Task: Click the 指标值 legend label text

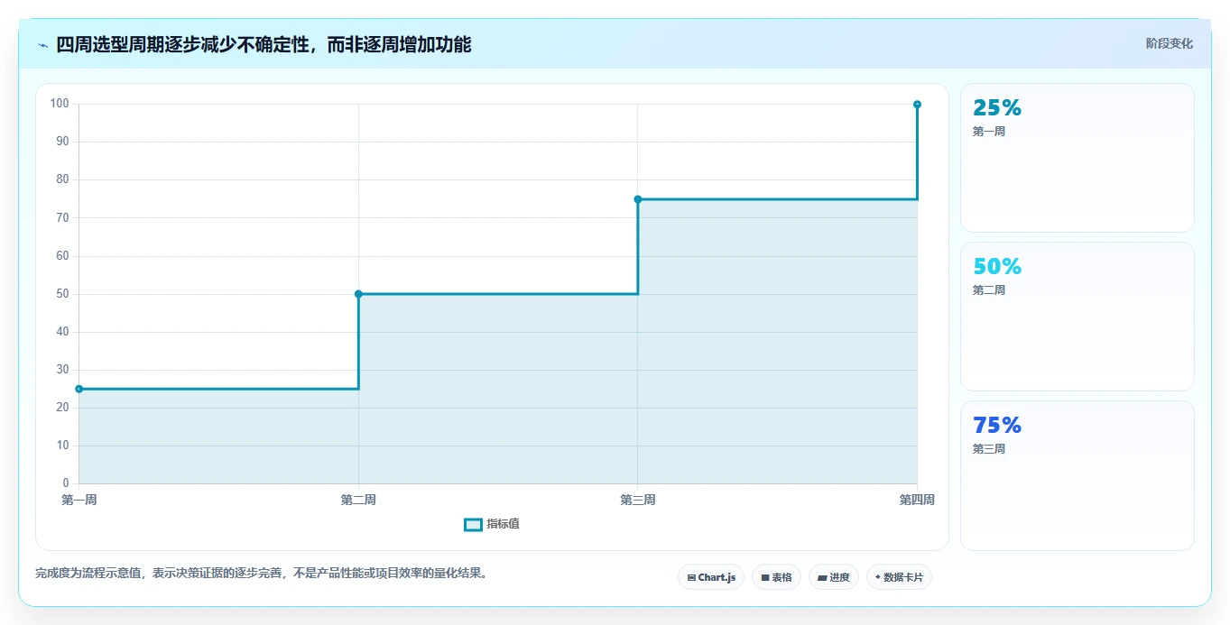Action: pyautogui.click(x=504, y=524)
